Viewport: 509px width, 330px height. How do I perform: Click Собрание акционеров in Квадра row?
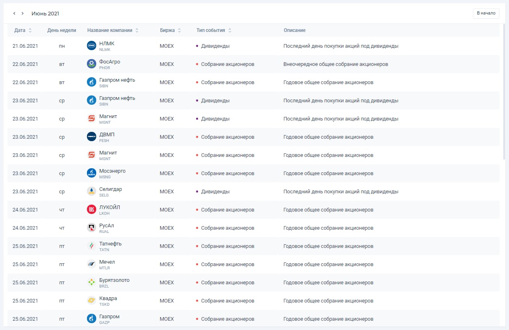[228, 300]
